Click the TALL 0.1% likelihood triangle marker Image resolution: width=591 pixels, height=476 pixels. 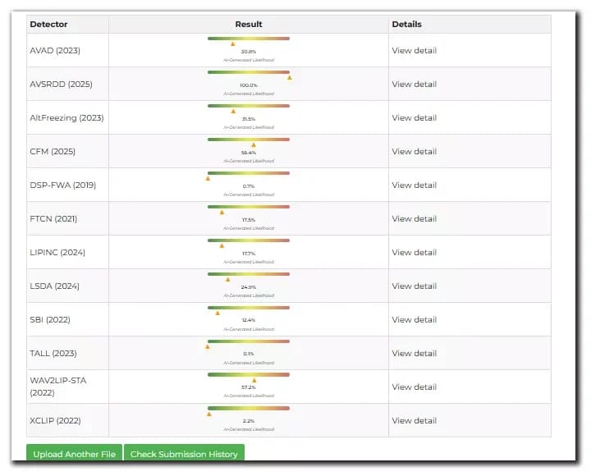[x=208, y=346]
